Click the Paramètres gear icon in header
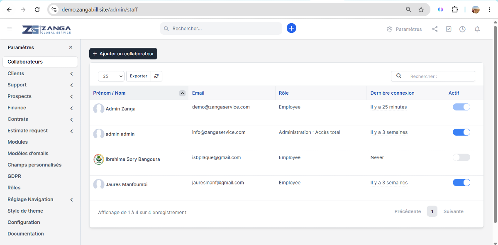The image size is (498, 245). click(389, 29)
